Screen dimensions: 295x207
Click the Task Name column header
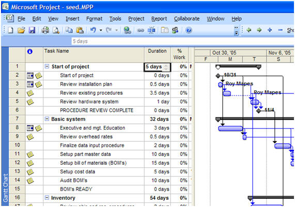coord(94,55)
